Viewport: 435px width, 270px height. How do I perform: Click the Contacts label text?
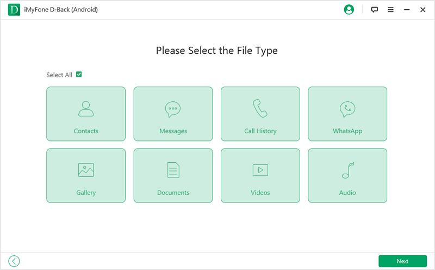click(x=86, y=131)
